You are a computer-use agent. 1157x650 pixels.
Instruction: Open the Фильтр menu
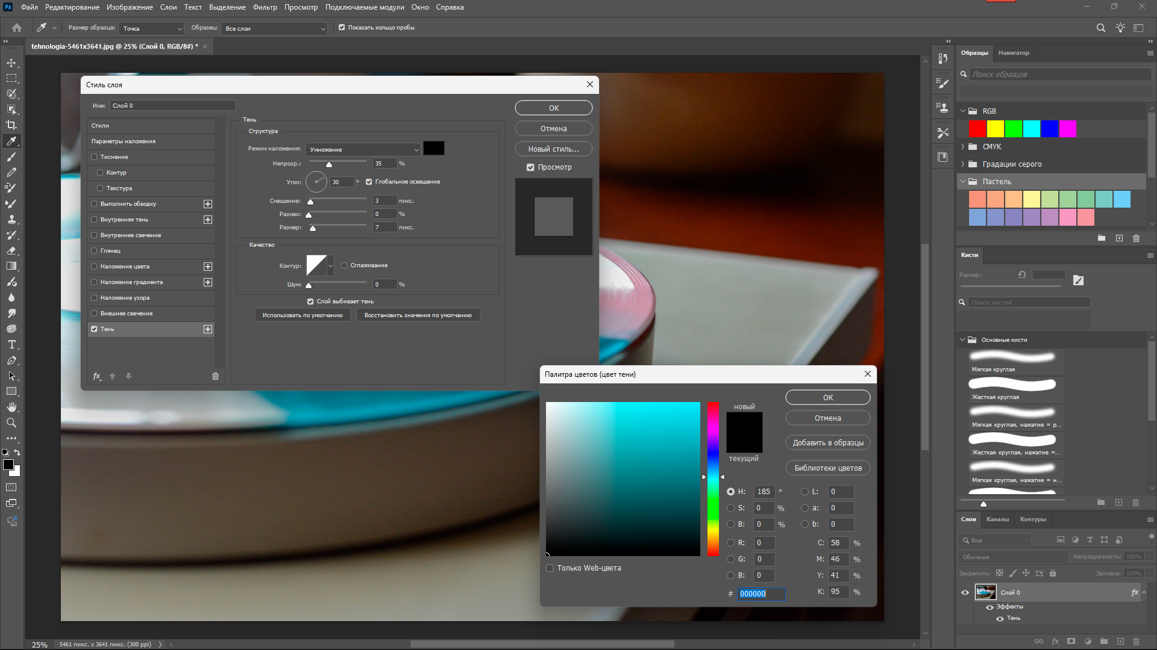coord(265,7)
